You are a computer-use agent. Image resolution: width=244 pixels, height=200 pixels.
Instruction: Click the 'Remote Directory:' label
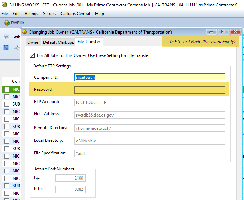click(51, 128)
